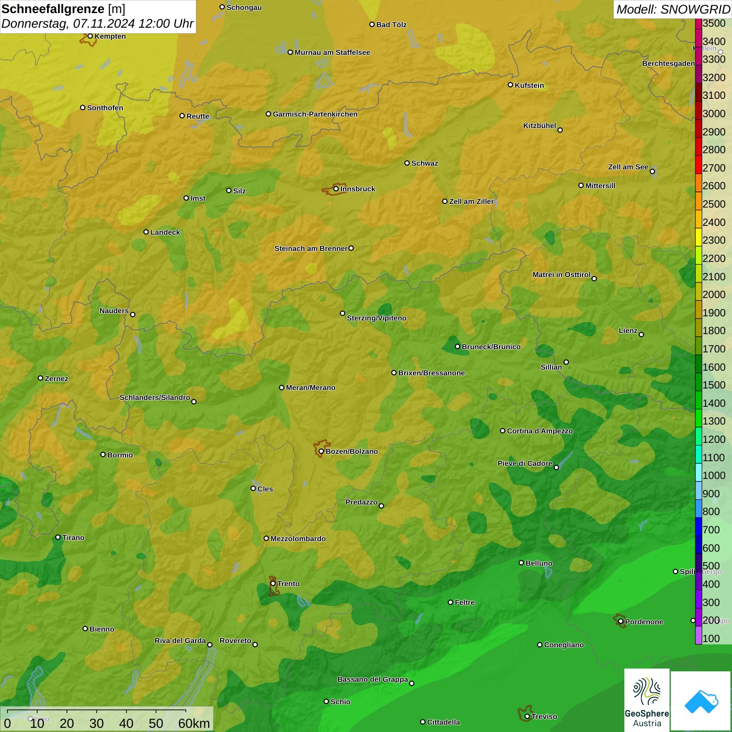The image size is (732, 732).
Task: Click the 'Brixen/Bressanone' label
Action: point(431,373)
